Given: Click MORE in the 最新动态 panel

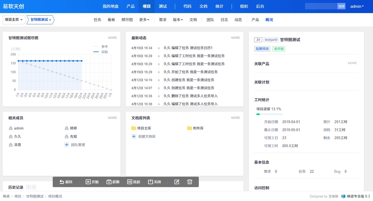Looking at the screenshot, I should [x=235, y=38].
